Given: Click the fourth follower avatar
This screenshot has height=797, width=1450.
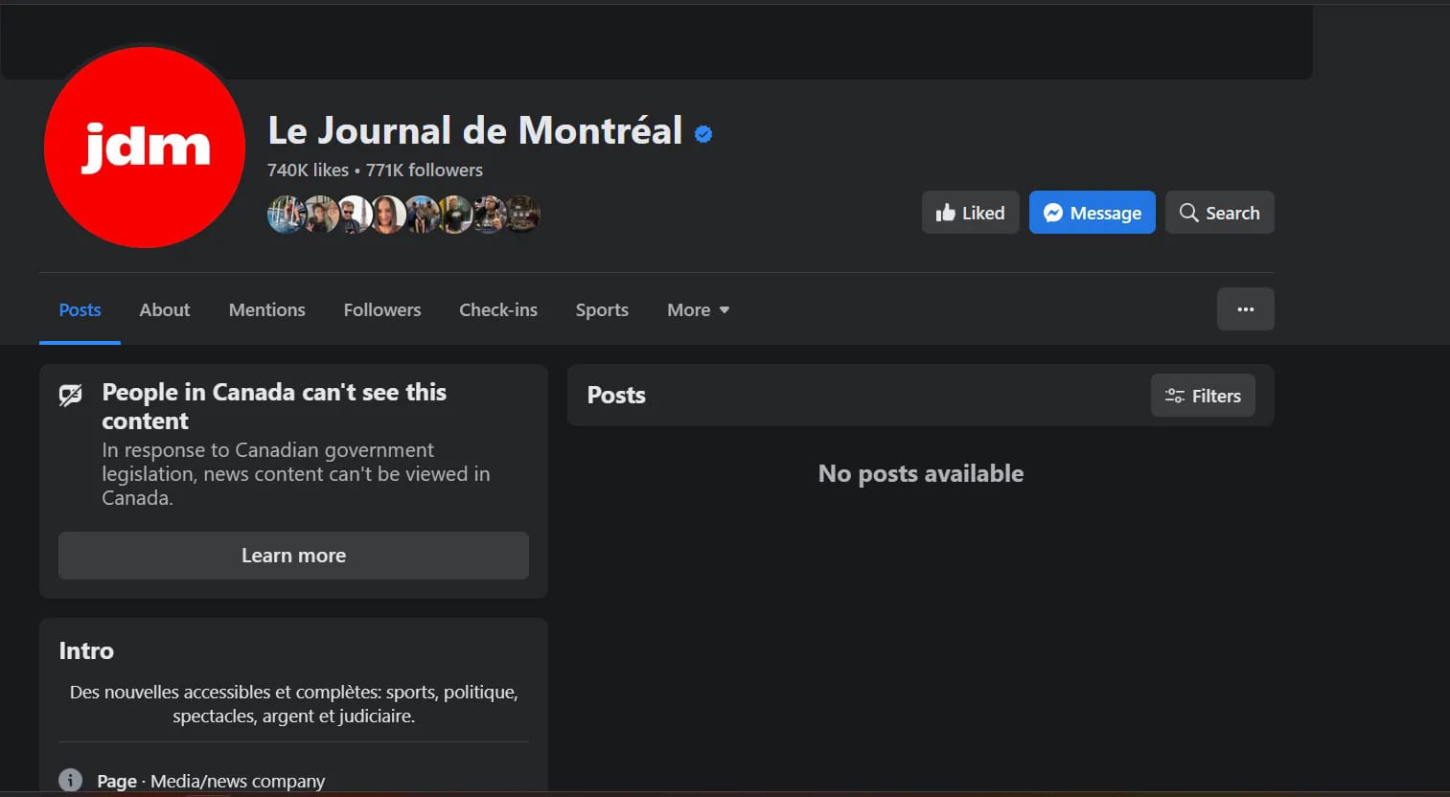Looking at the screenshot, I should point(387,215).
